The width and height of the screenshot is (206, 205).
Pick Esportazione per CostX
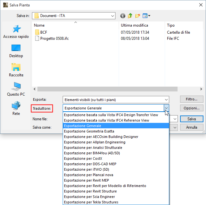tap(116, 158)
